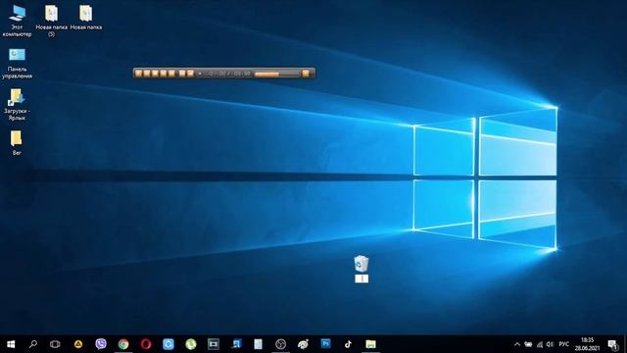Open the light-blue square app in taskbar
The height and width of the screenshot is (353, 627).
click(x=169, y=344)
